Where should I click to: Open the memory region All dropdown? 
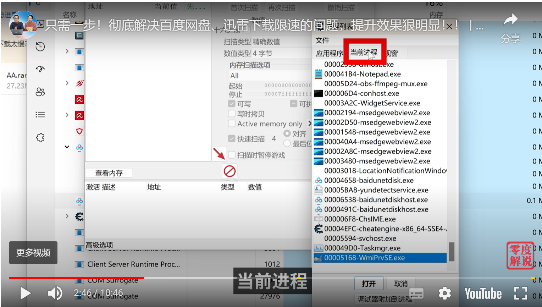point(270,76)
